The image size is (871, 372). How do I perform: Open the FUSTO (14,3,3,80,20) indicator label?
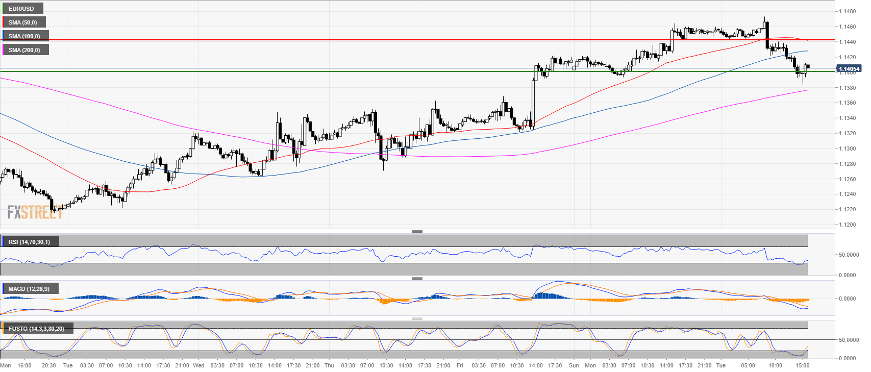coord(37,329)
